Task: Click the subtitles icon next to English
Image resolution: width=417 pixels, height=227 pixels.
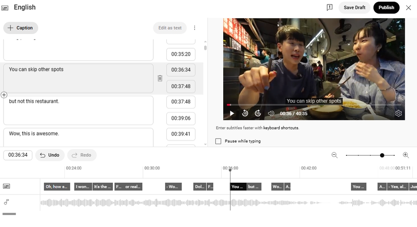Action: tap(5, 8)
